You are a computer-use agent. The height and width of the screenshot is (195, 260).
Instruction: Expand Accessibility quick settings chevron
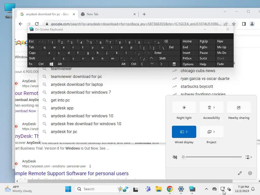[214, 107]
